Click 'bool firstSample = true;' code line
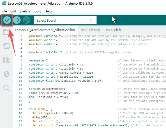The height and width of the screenshot is (128, 166). pos(49,97)
